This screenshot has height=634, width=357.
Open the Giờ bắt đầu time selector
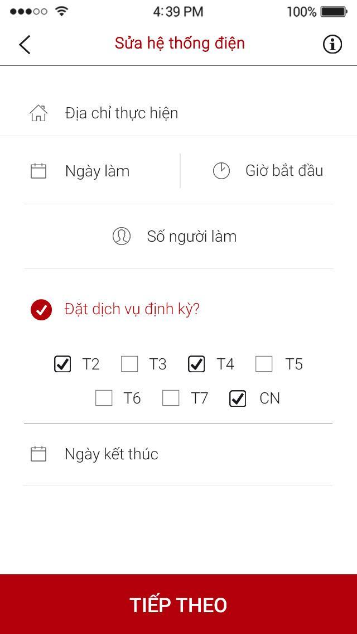pyautogui.click(x=284, y=171)
